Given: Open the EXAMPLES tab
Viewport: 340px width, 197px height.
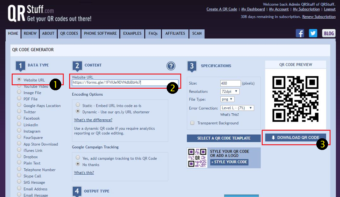Looking at the screenshot, I should coord(132,34).
